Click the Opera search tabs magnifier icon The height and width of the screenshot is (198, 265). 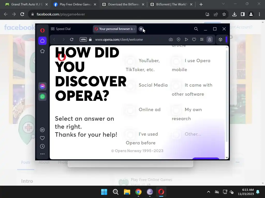196,29
